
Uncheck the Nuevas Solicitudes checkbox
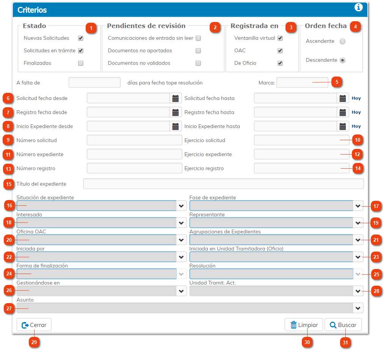coord(80,38)
